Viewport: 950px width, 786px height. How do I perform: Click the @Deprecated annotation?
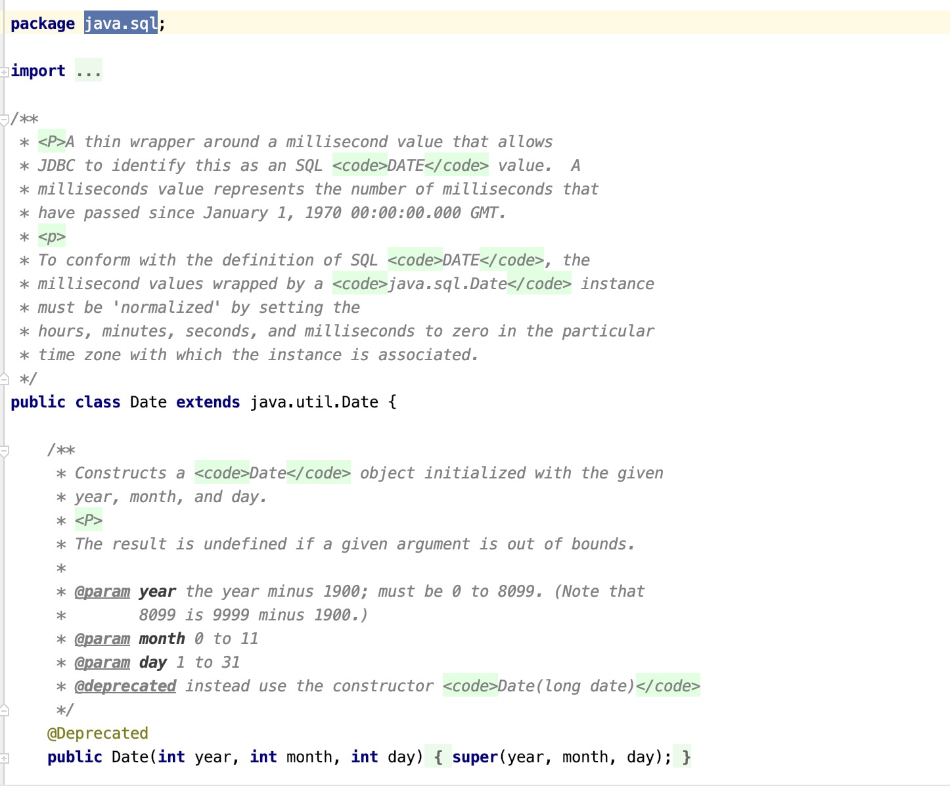97,733
